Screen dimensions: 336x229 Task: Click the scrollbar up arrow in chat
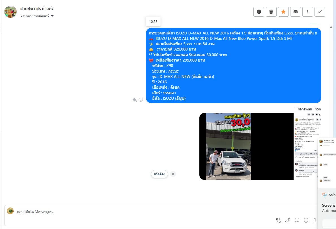[331, 27]
